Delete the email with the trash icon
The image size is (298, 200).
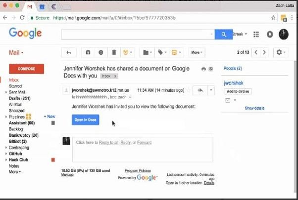point(114,52)
